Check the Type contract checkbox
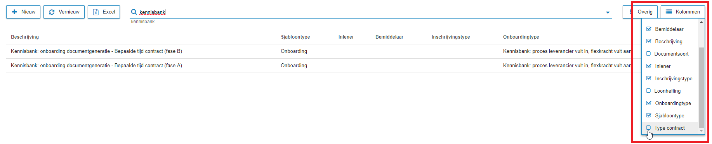This screenshot has width=712, height=144. [x=648, y=128]
